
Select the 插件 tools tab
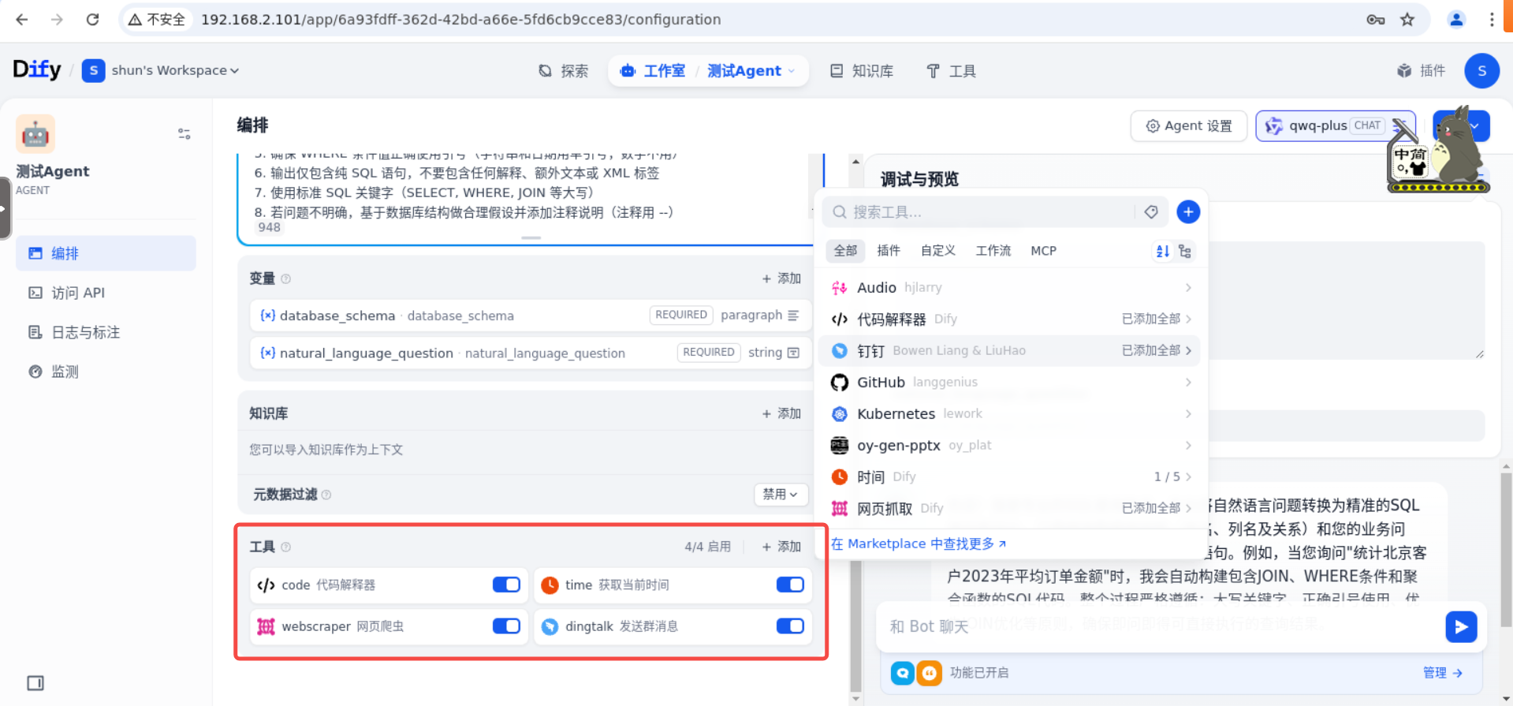889,251
